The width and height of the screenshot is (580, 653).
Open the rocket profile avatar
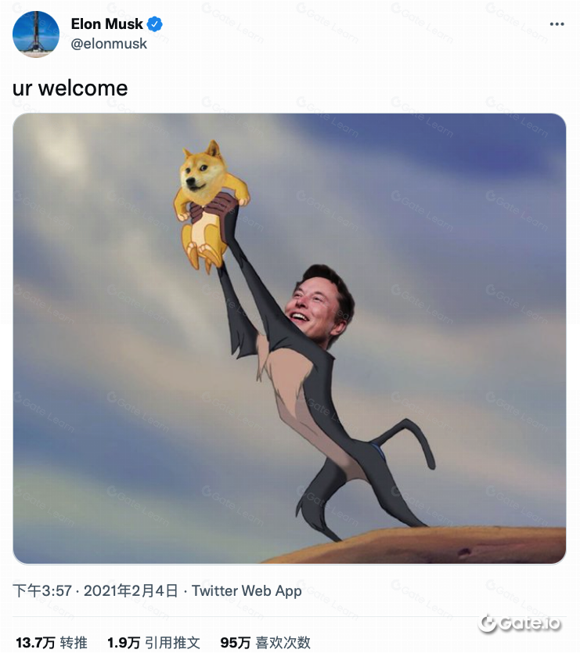click(x=36, y=34)
